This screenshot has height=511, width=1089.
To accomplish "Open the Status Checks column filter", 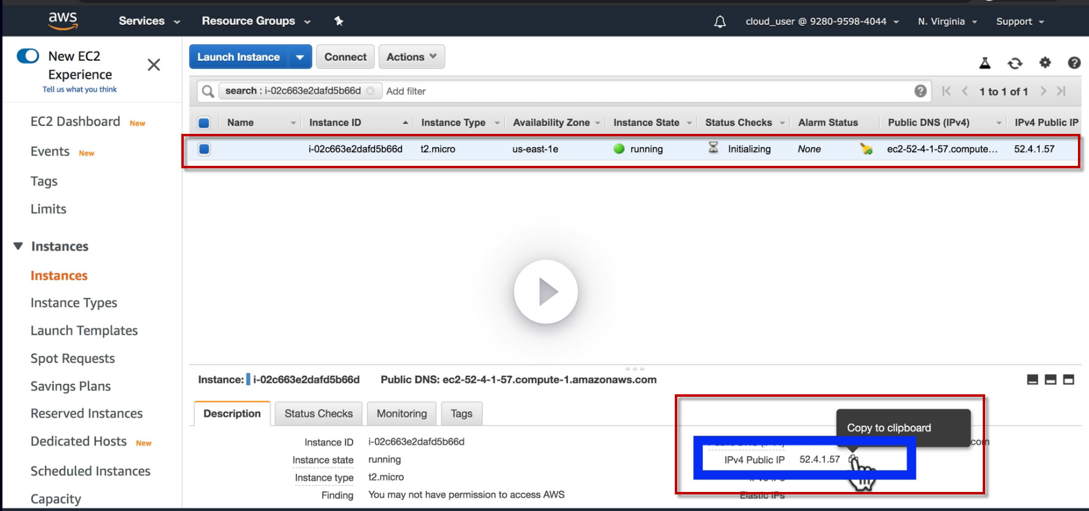I will [782, 123].
